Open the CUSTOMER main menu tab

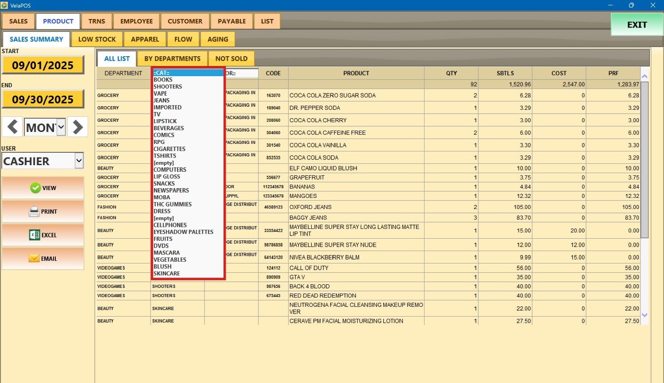(185, 21)
